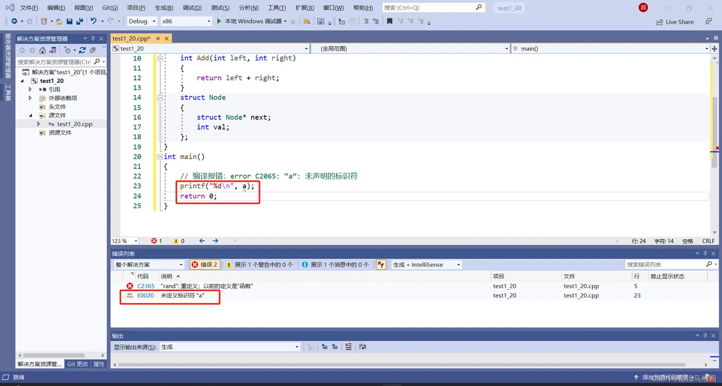722x386 pixels.
Task: Open the 工具(T) menu
Action: [x=277, y=8]
